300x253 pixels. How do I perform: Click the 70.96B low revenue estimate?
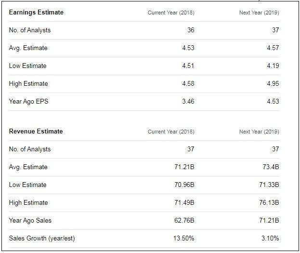coord(183,185)
